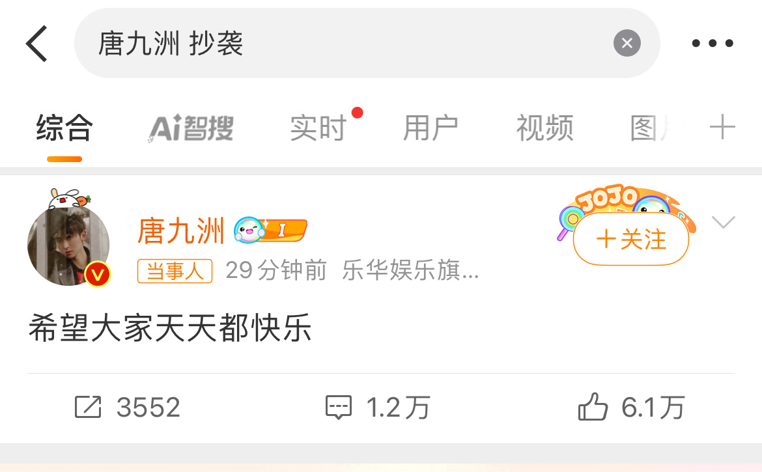Follow 唐九洲 with the +关注 button

tap(631, 240)
